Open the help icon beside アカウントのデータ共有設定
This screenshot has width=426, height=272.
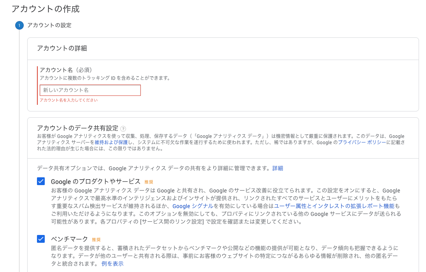pyautogui.click(x=123, y=129)
